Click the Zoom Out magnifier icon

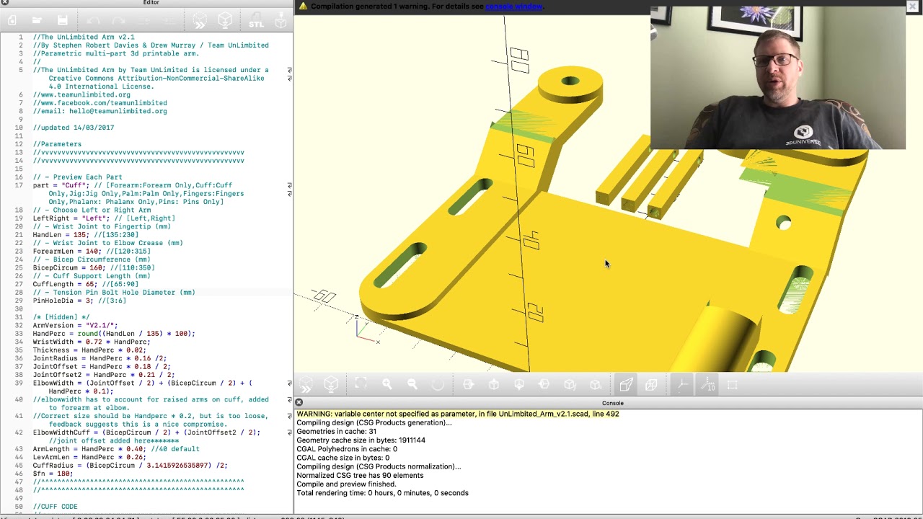pos(412,385)
